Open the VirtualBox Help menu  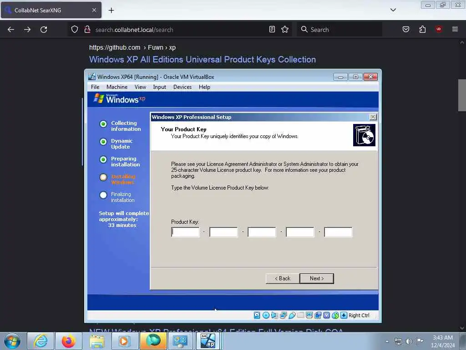tap(204, 87)
